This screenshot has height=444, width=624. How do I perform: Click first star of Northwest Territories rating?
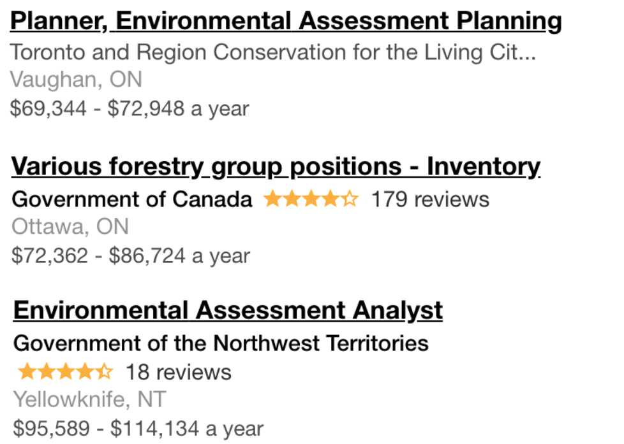[26, 371]
